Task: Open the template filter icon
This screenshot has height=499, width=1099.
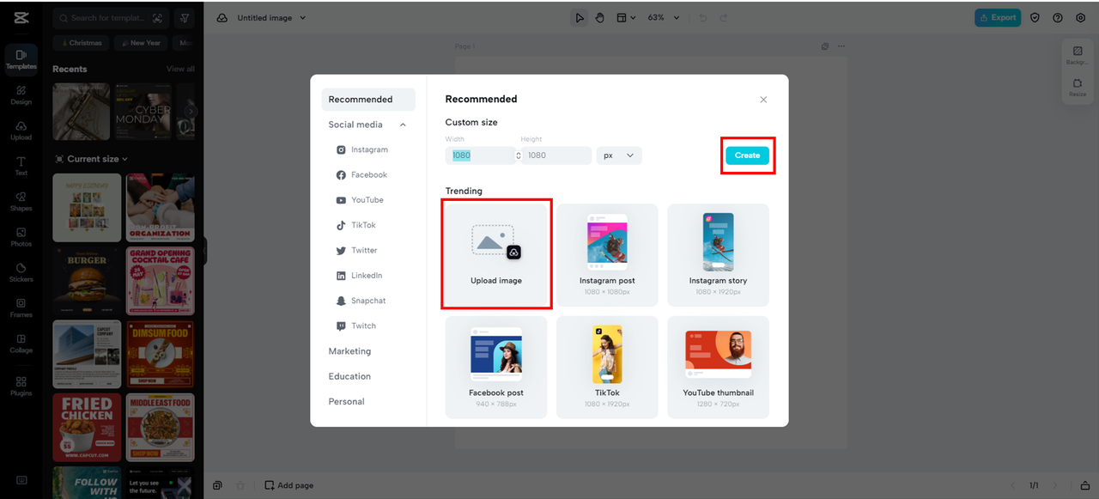Action: [x=185, y=18]
